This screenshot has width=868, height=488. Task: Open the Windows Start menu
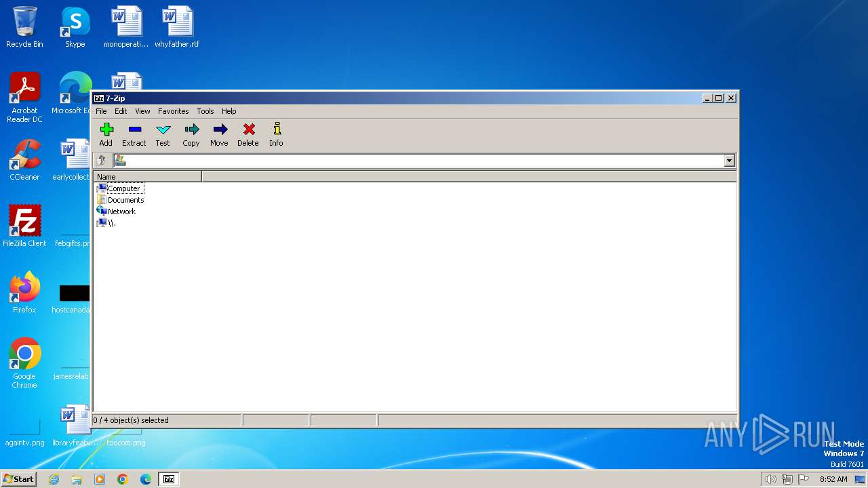coord(19,479)
